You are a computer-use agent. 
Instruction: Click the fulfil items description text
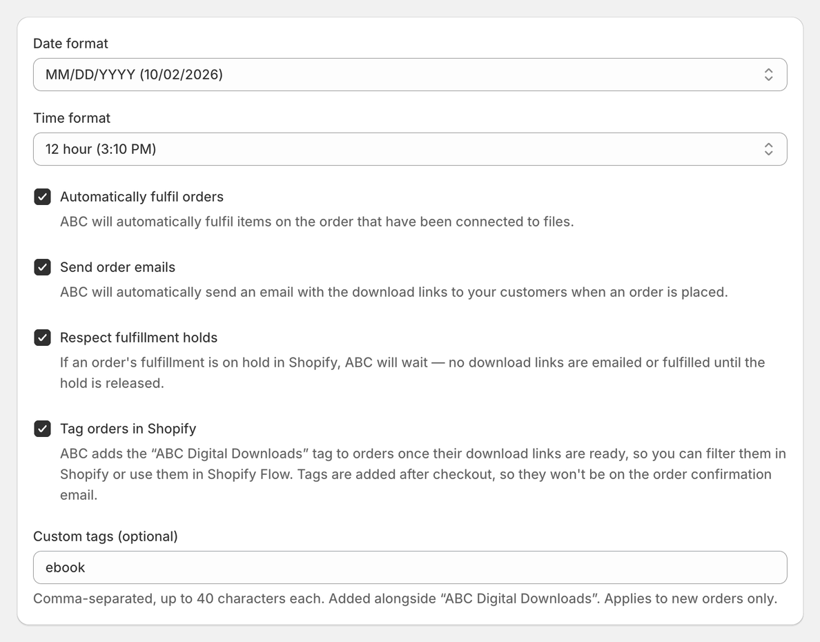coord(317,222)
